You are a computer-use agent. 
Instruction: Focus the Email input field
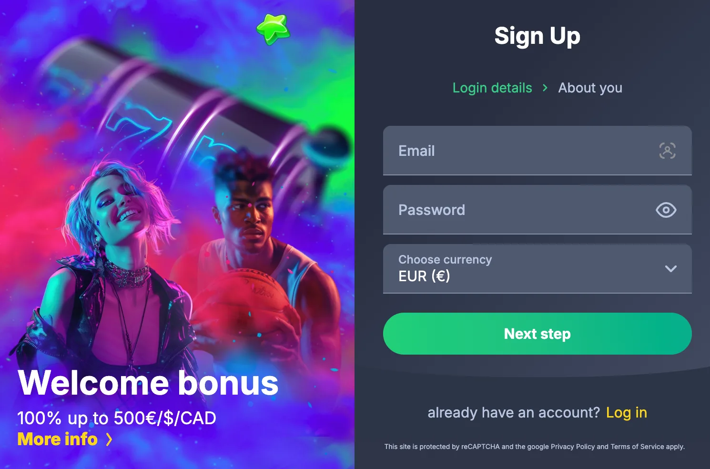point(538,151)
